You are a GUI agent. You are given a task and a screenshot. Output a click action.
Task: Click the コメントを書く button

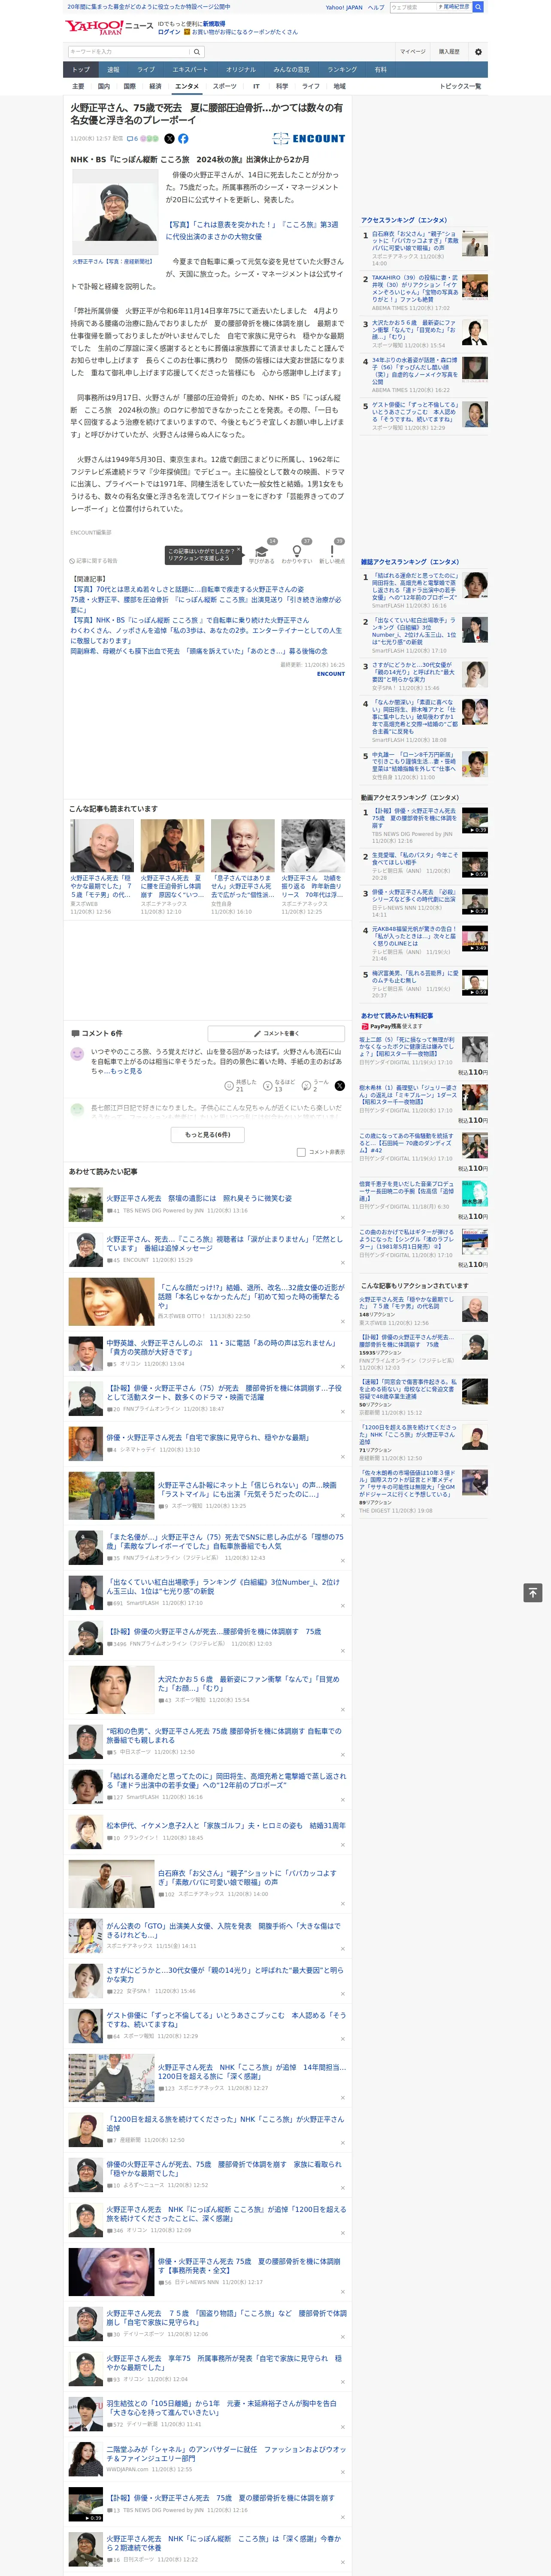[x=277, y=1033]
